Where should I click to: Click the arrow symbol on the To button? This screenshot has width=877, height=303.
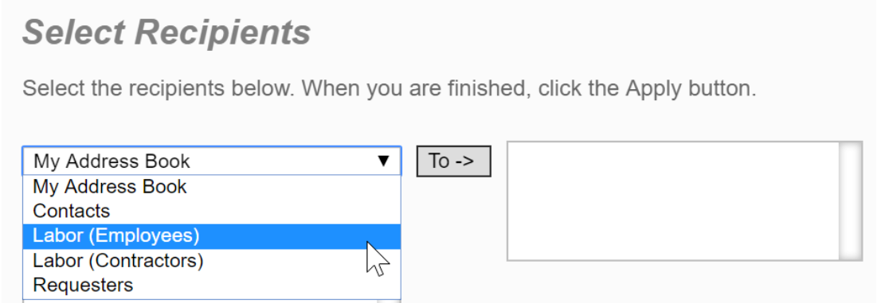(x=464, y=161)
